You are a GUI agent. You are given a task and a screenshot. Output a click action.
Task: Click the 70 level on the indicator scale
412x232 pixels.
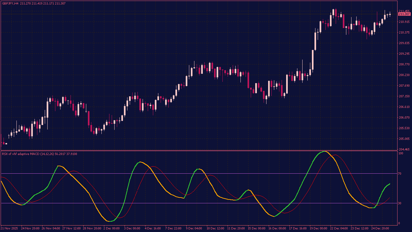coord(400,174)
